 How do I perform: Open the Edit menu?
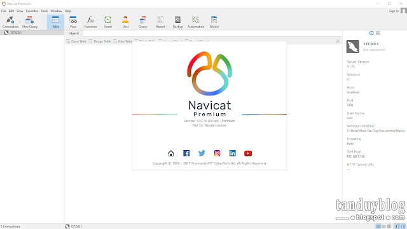pos(11,11)
